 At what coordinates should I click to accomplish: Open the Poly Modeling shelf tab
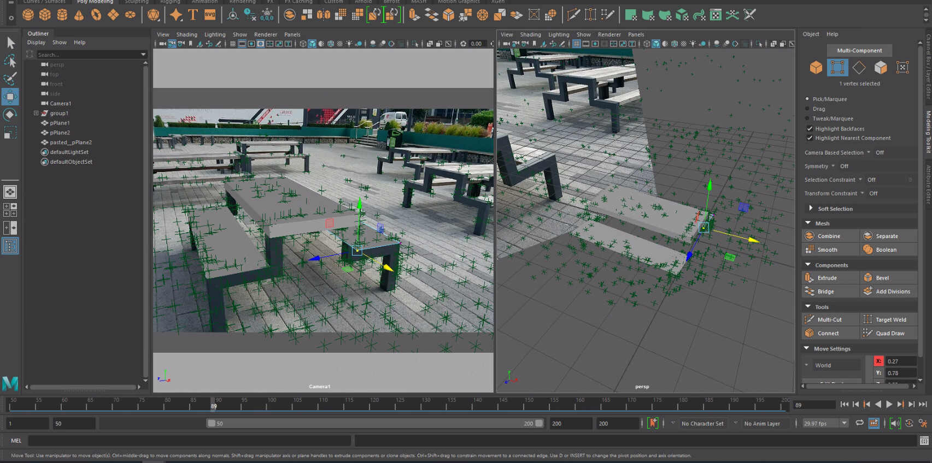pyautogui.click(x=95, y=2)
